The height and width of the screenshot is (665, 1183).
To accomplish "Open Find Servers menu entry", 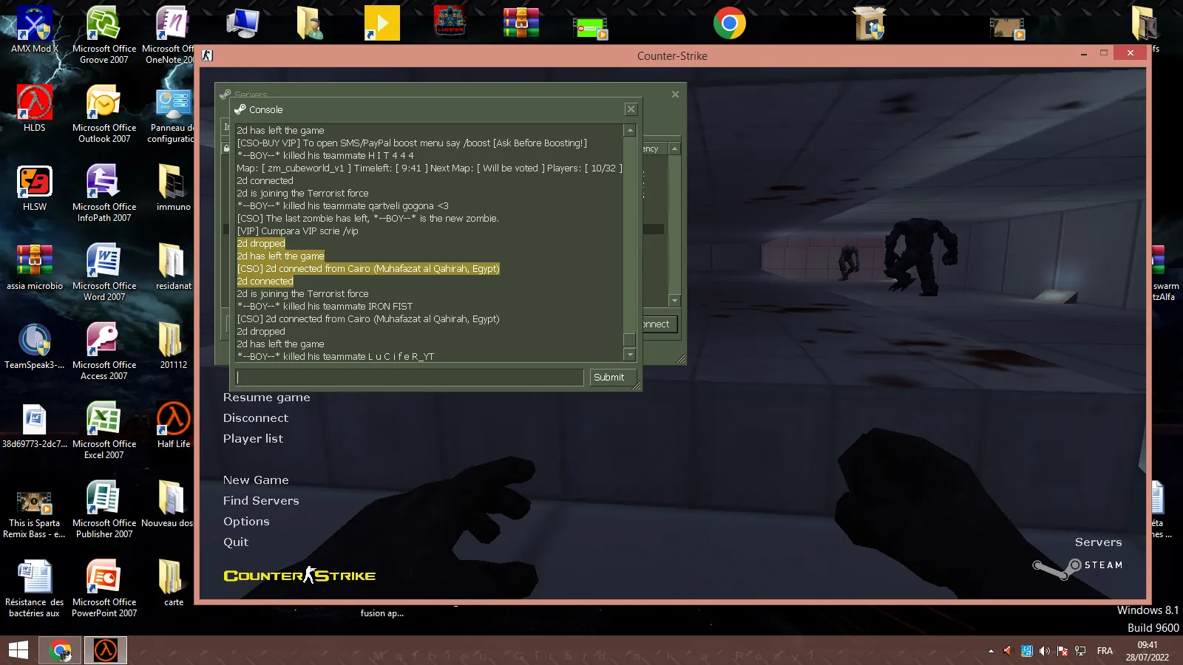I will tap(261, 501).
